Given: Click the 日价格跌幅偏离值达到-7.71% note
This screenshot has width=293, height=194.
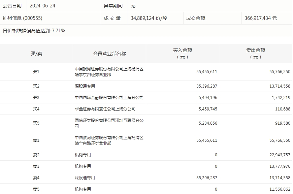Looking at the screenshot, I should click(34, 31).
